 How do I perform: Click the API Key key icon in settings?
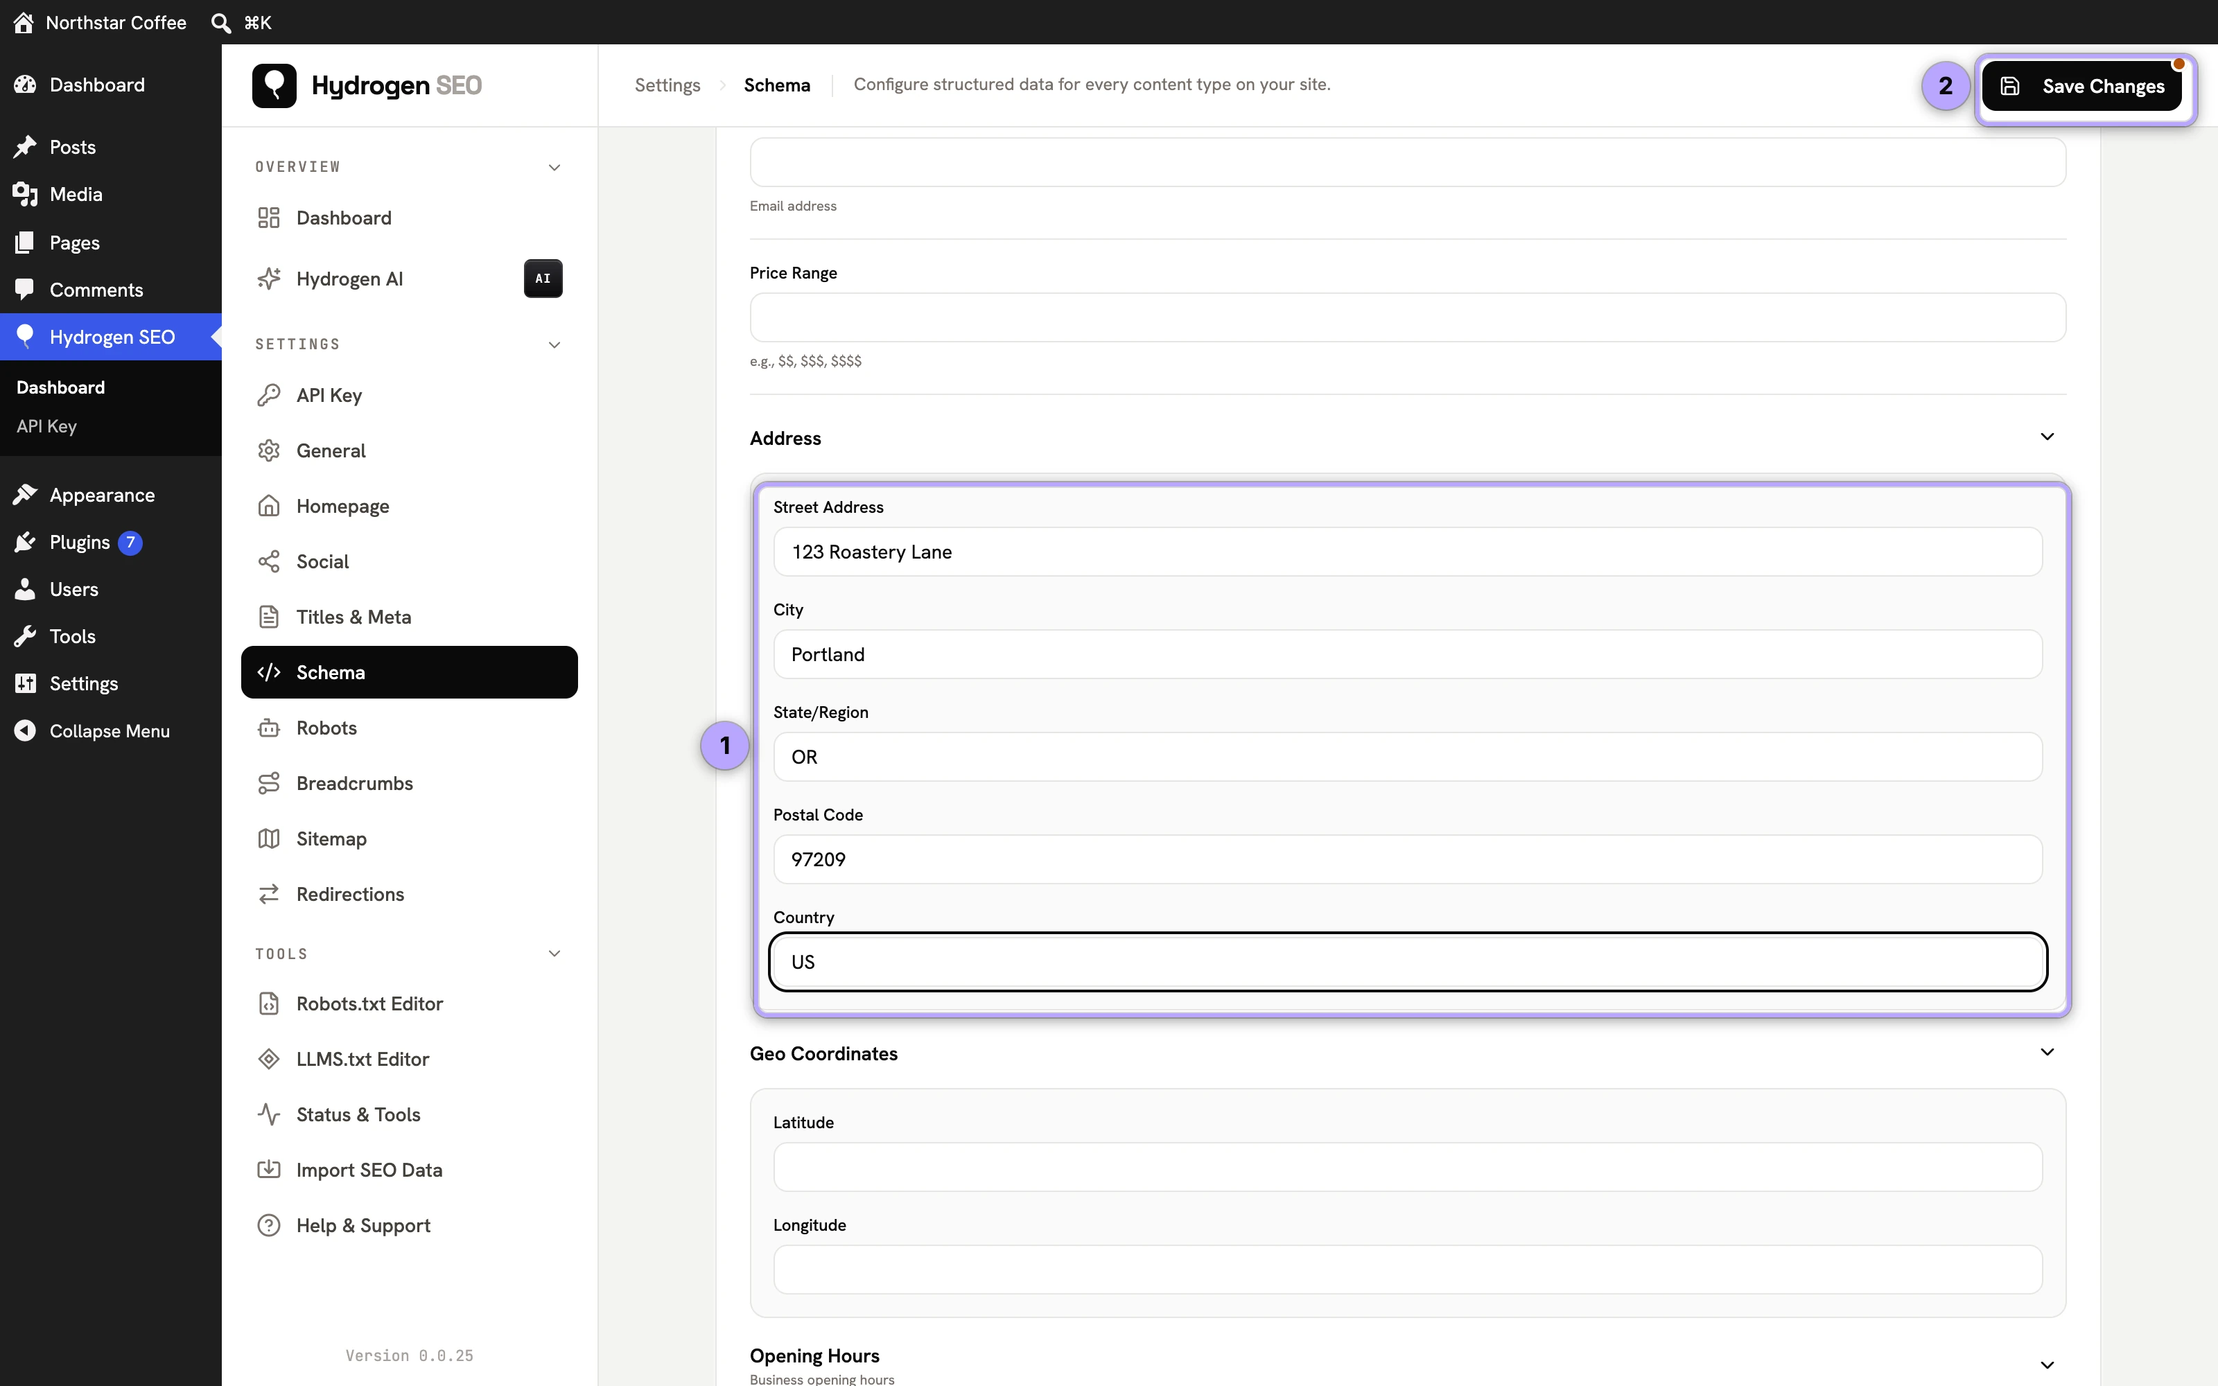pyautogui.click(x=268, y=395)
